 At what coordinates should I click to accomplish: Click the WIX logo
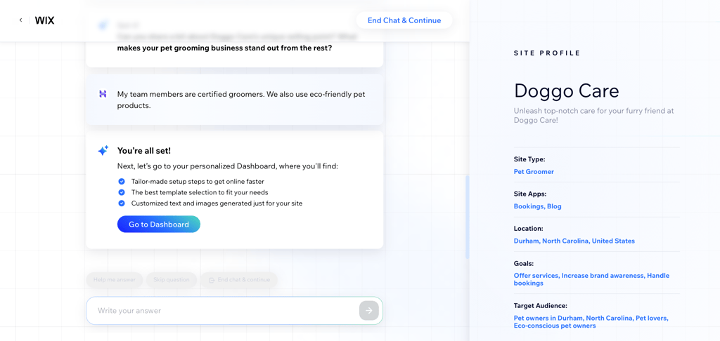pos(44,20)
